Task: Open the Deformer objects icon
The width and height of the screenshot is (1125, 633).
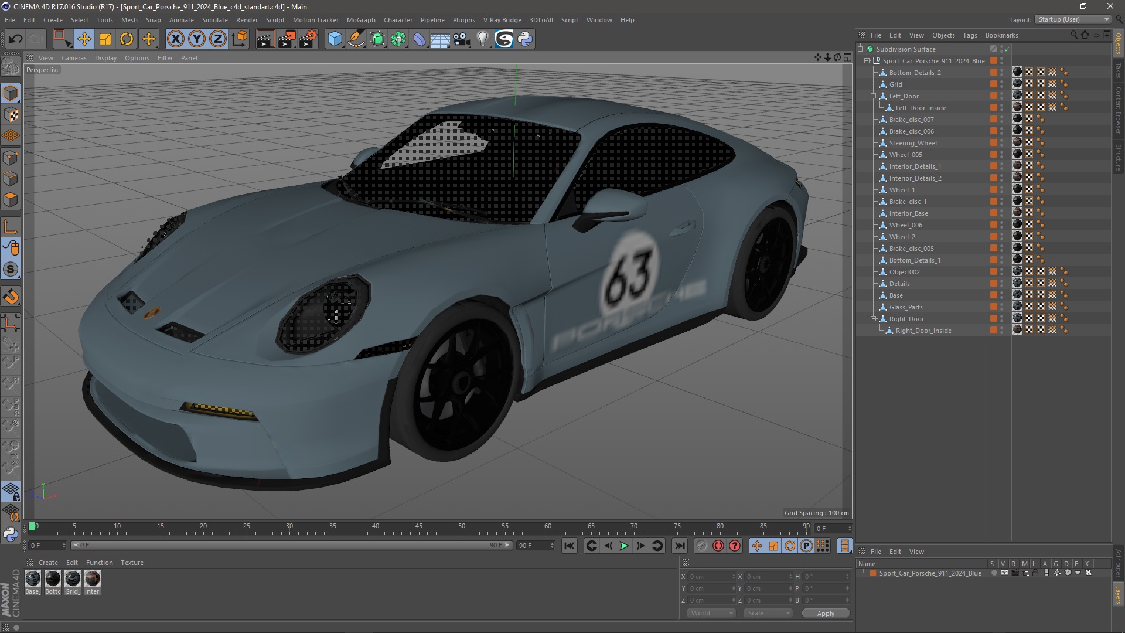Action: click(420, 39)
